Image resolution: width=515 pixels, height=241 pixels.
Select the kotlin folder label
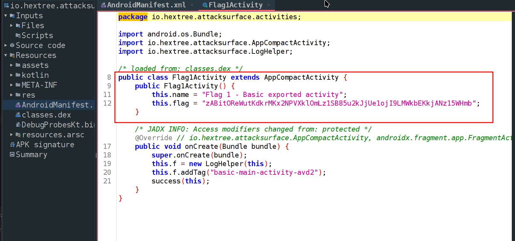click(x=35, y=75)
